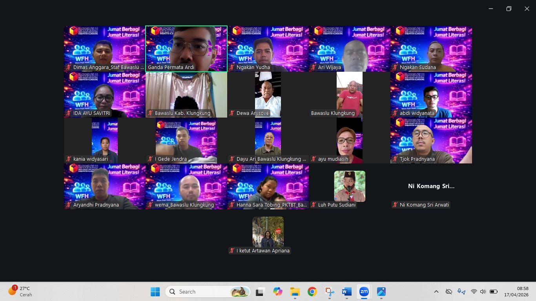The width and height of the screenshot is (536, 301).
Task: Open File Explorer from the taskbar
Action: coord(295,292)
